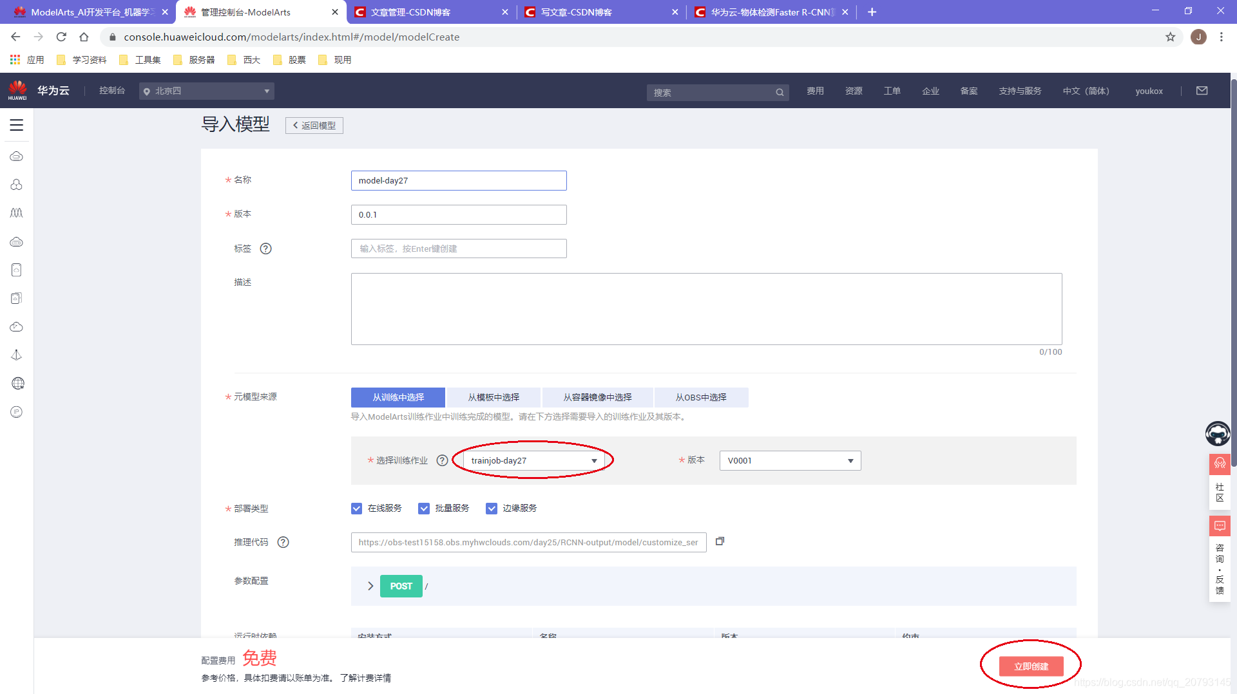This screenshot has height=694, width=1237.
Task: Click the 版本 field with 0.0.1
Action: coord(459,214)
